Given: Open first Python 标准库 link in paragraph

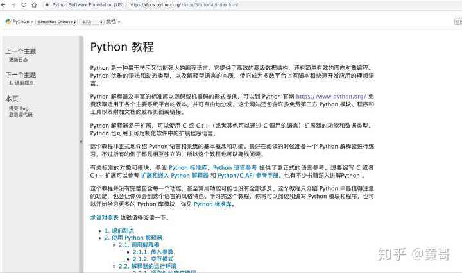Looking at the screenshot, I should click(188, 167).
